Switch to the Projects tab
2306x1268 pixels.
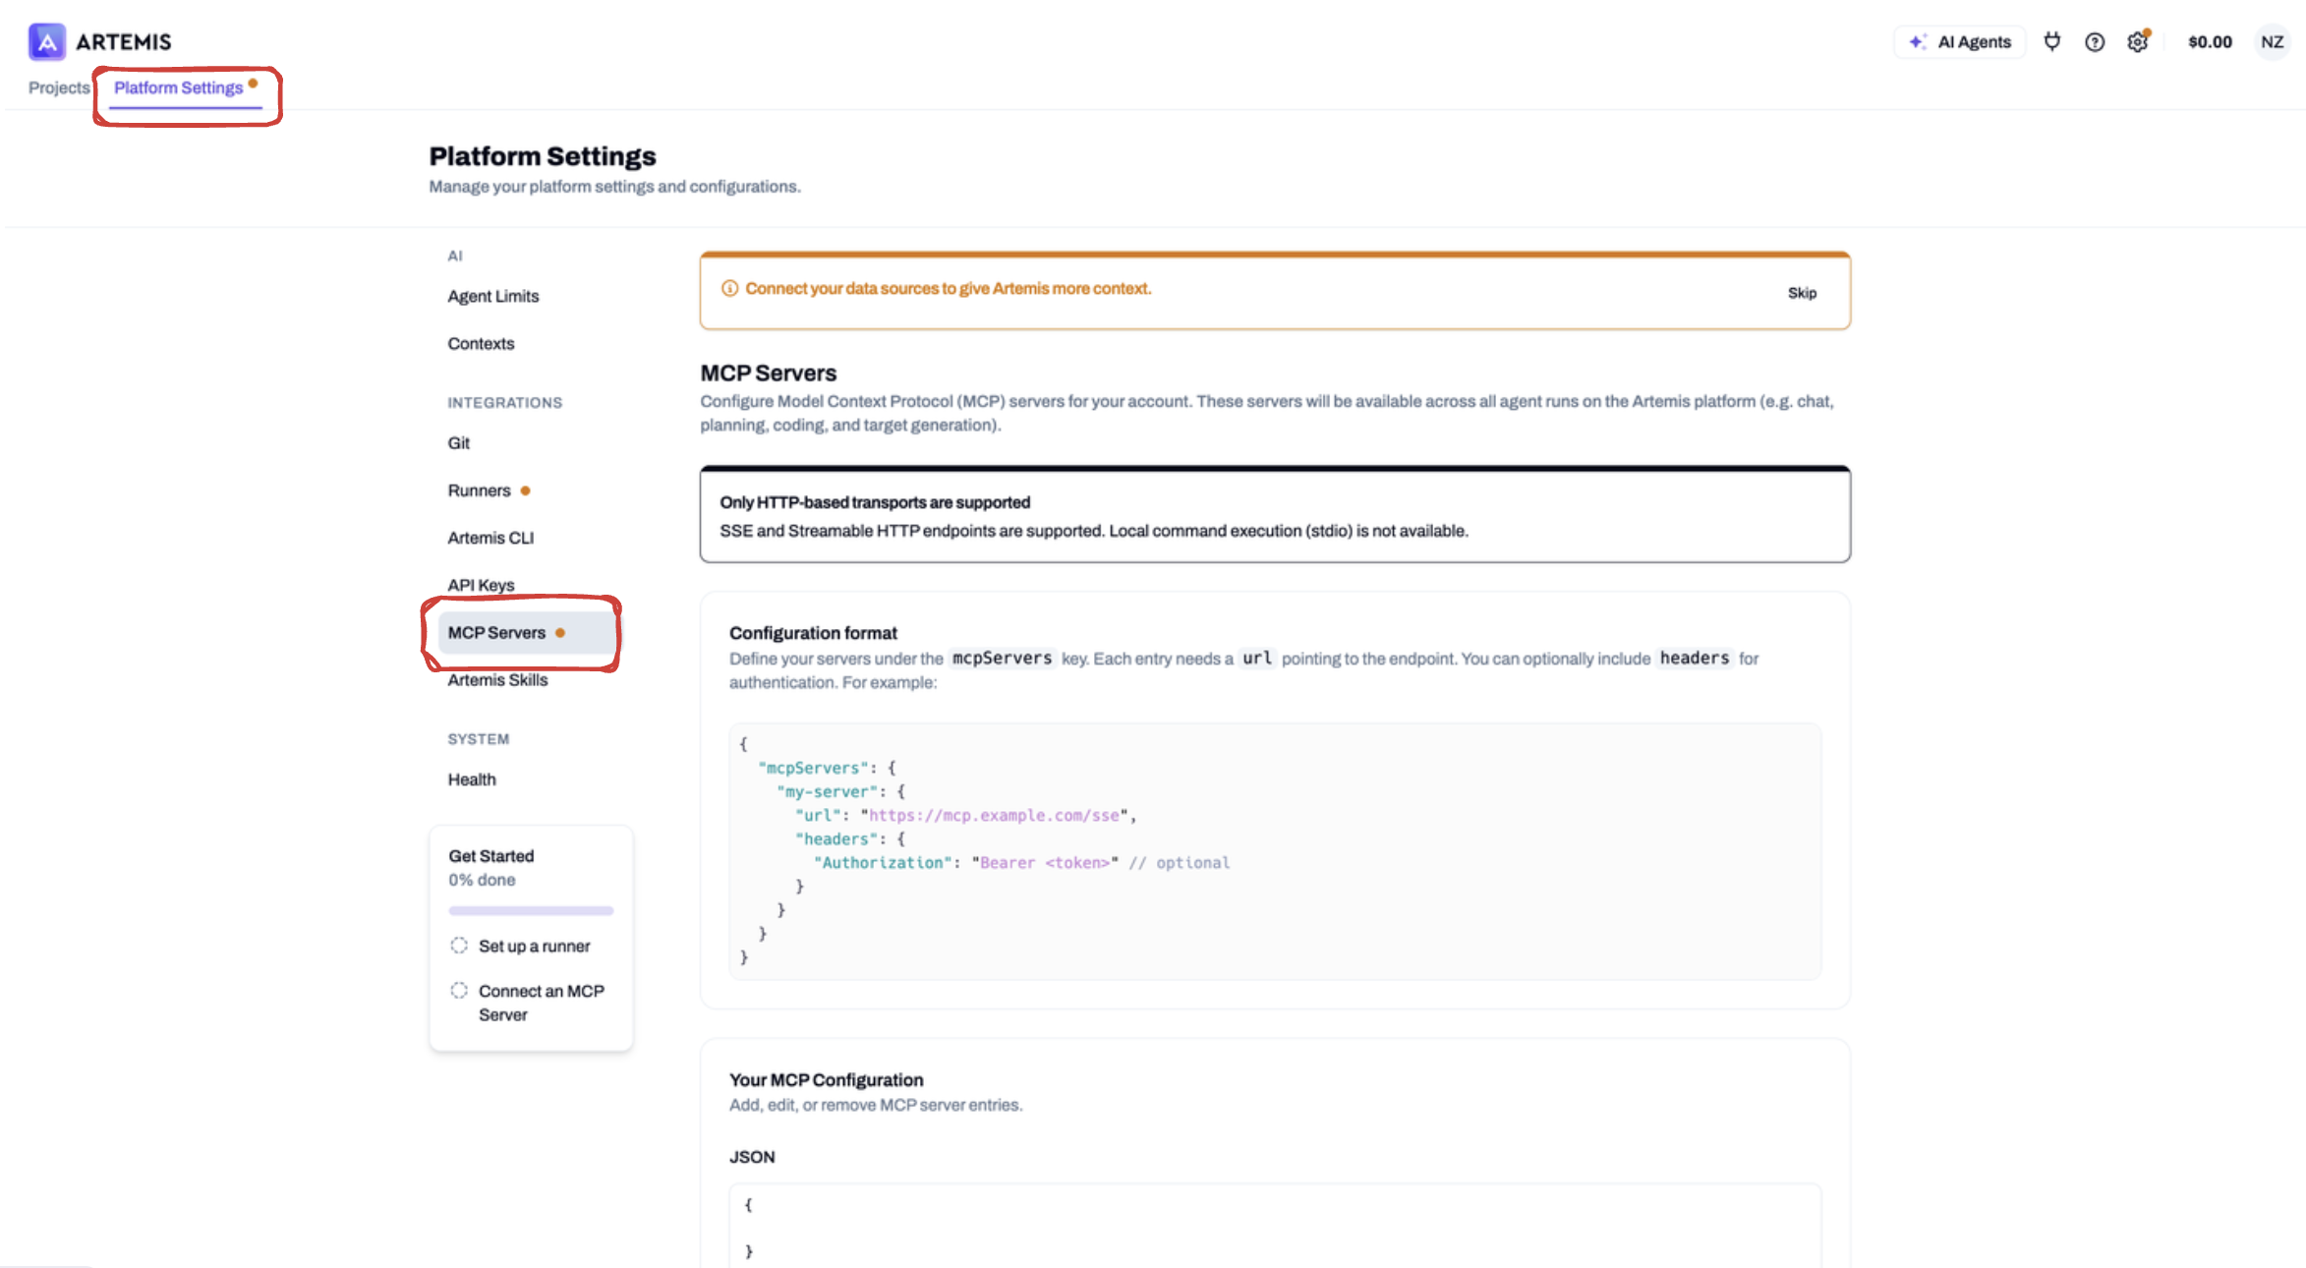(59, 87)
